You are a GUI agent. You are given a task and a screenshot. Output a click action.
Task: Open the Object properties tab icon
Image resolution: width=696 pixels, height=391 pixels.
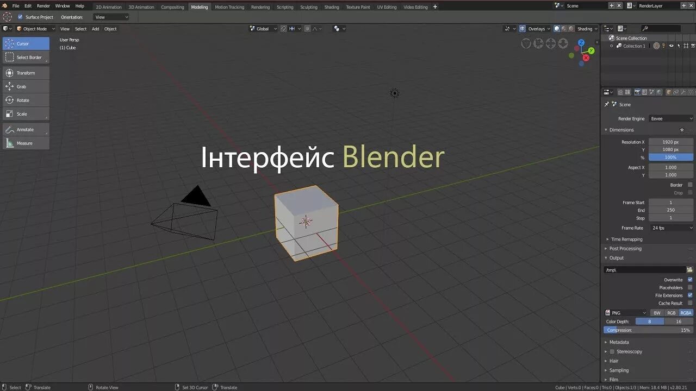(x=669, y=92)
